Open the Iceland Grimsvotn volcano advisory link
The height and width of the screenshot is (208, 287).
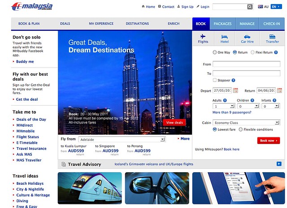tap(154, 164)
